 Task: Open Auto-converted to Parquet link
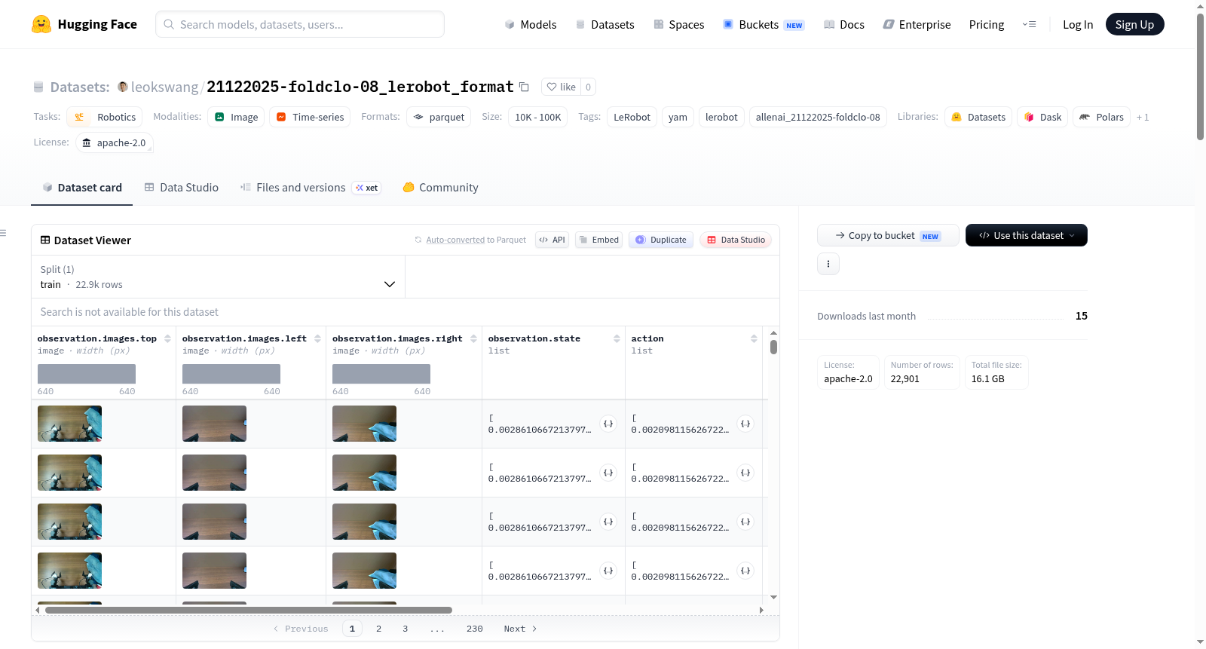click(x=455, y=240)
